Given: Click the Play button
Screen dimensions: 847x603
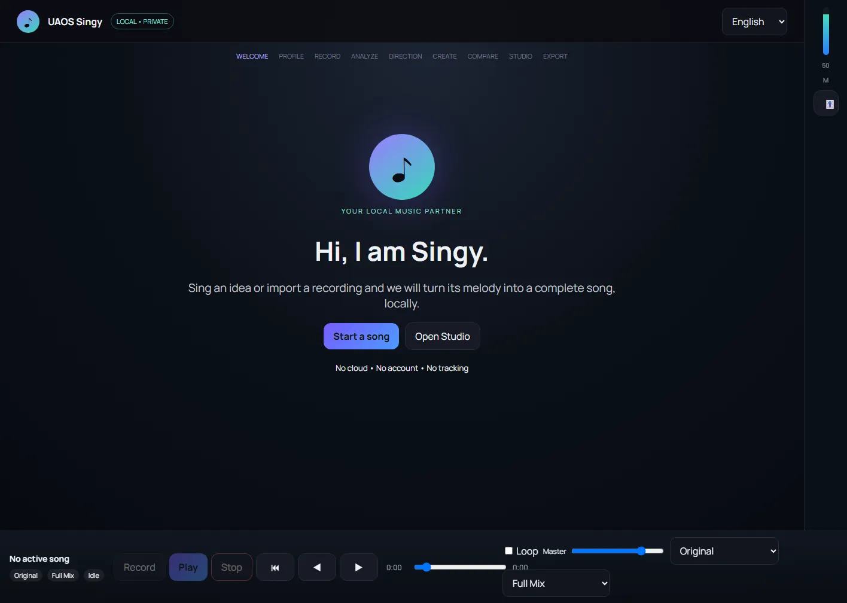Looking at the screenshot, I should click(188, 567).
